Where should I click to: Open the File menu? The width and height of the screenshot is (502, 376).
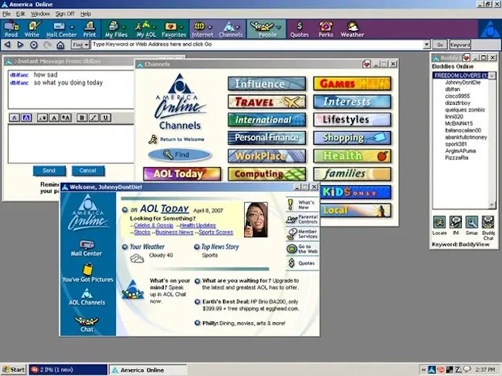tap(6, 14)
